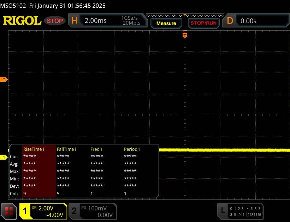Click the STOP status indicator
This screenshot has height=222, width=290.
(x=55, y=21)
